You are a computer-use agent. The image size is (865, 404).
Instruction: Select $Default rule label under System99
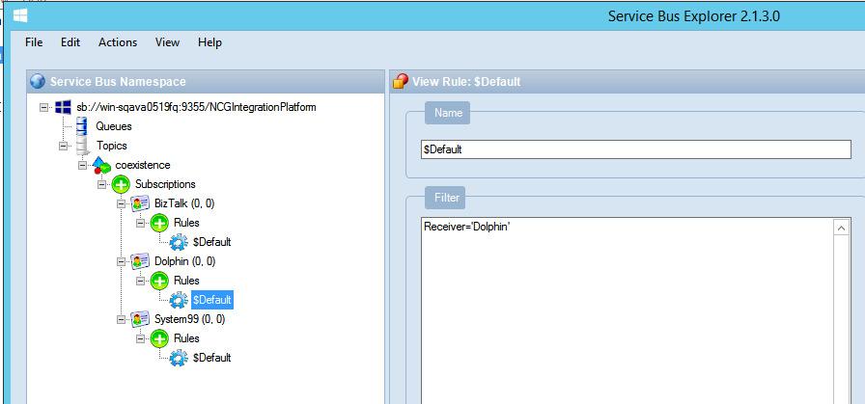(x=211, y=358)
